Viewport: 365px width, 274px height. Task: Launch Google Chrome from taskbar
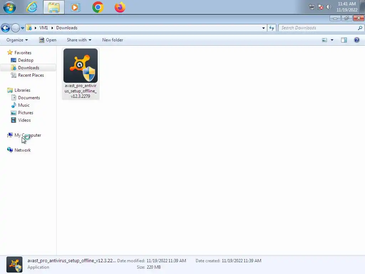point(98,7)
